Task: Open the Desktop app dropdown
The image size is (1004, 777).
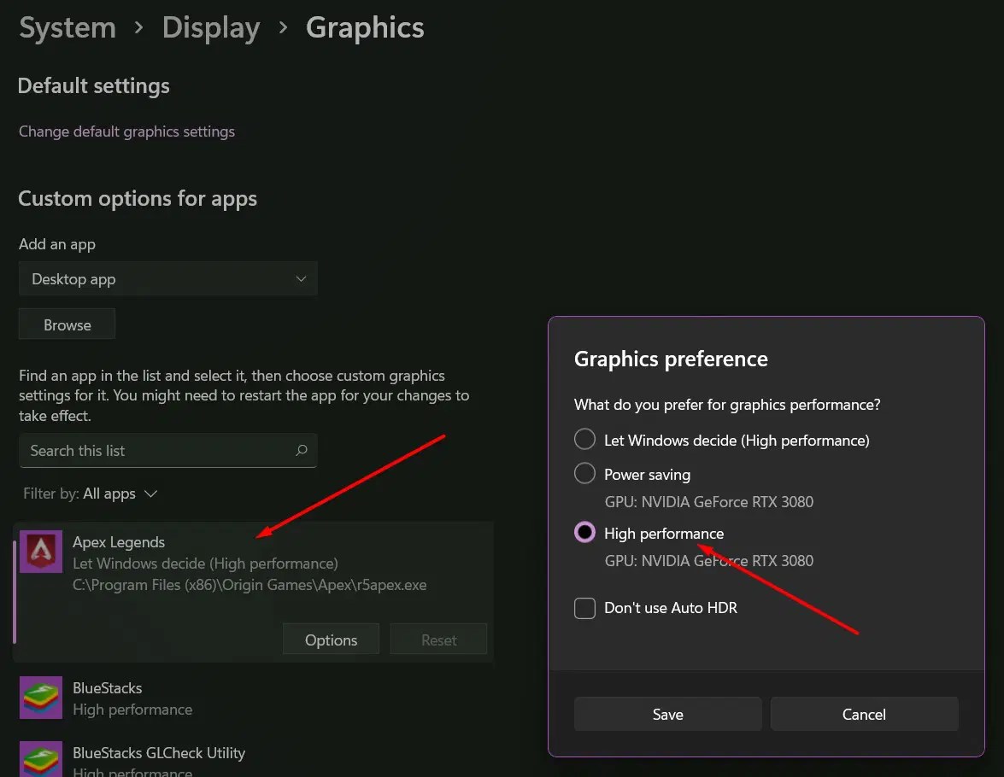Action: [x=167, y=278]
